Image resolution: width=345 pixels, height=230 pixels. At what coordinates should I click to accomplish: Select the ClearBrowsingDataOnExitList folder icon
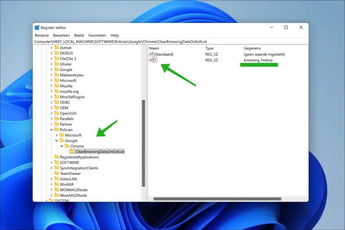72,151
